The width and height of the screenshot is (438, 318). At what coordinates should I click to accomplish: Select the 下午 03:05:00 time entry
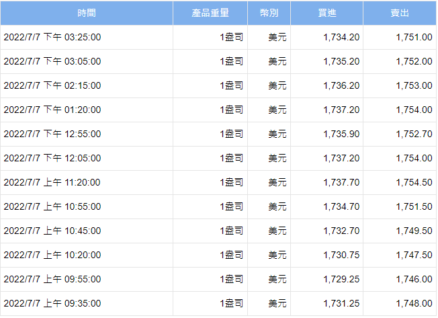coord(52,61)
